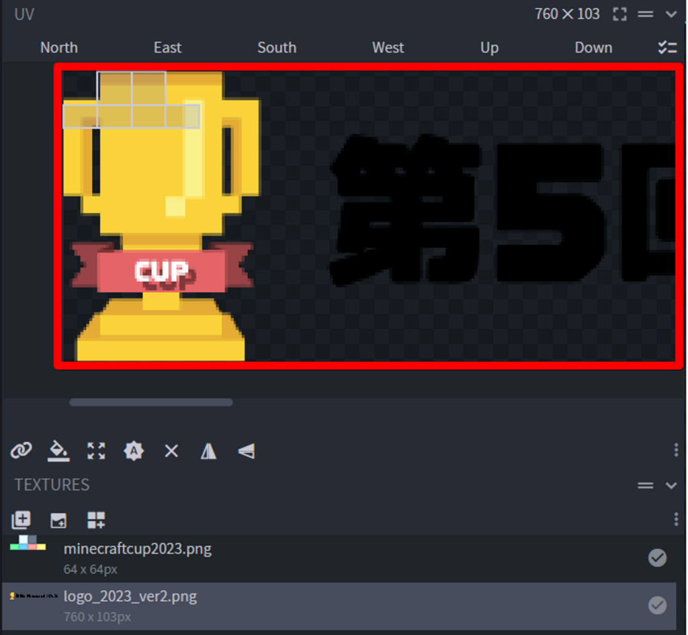688x635 pixels.
Task: Click the Mirror UV vertically icon
Action: (x=247, y=451)
